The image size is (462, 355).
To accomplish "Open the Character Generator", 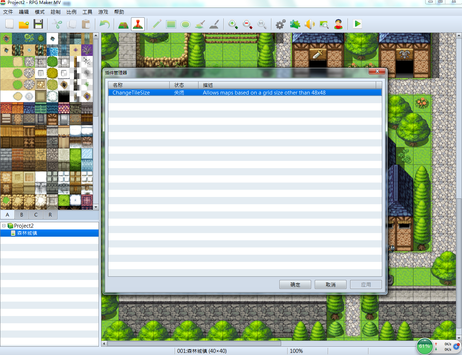I will click(339, 24).
